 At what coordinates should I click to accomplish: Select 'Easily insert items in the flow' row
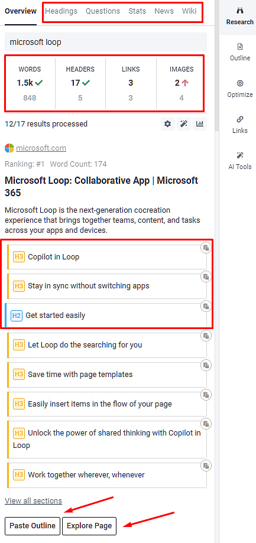[106, 404]
